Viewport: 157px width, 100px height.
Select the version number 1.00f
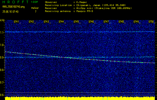point(34,2)
